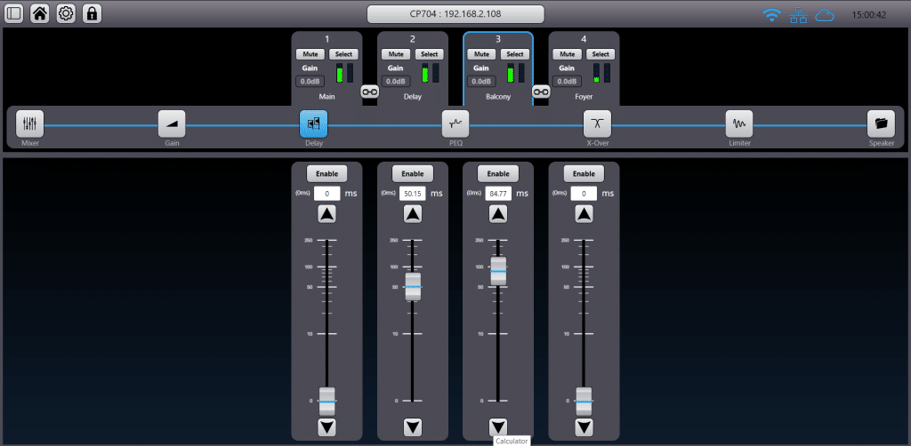911x446 pixels.
Task: Click the lock icon
Action: click(92, 14)
